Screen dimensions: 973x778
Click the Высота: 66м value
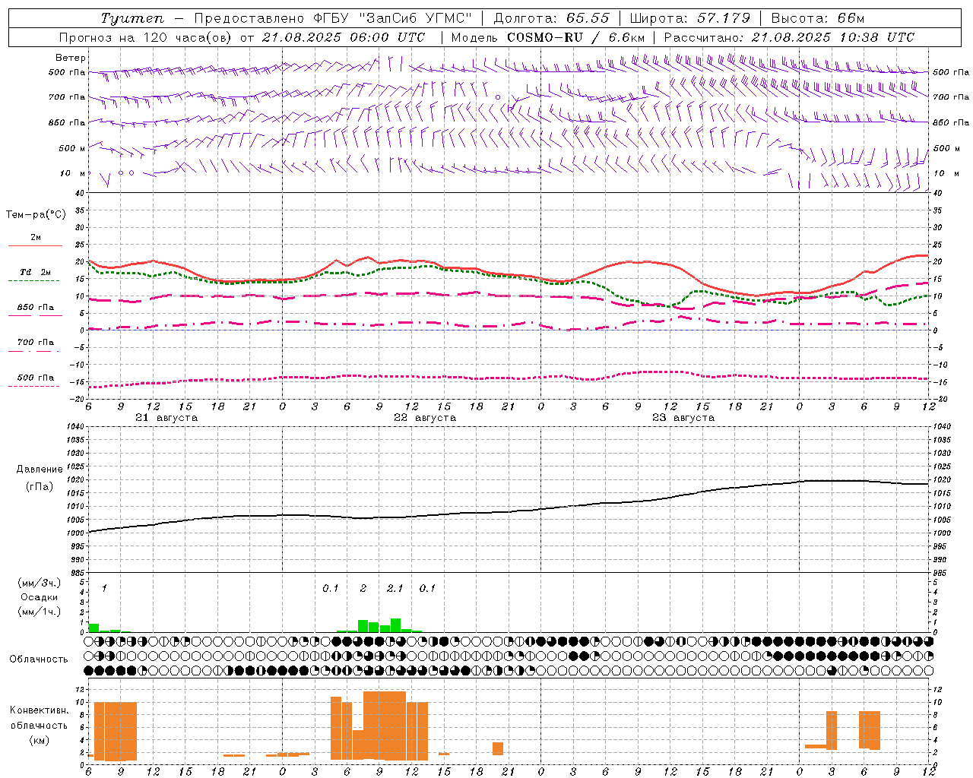818,18
